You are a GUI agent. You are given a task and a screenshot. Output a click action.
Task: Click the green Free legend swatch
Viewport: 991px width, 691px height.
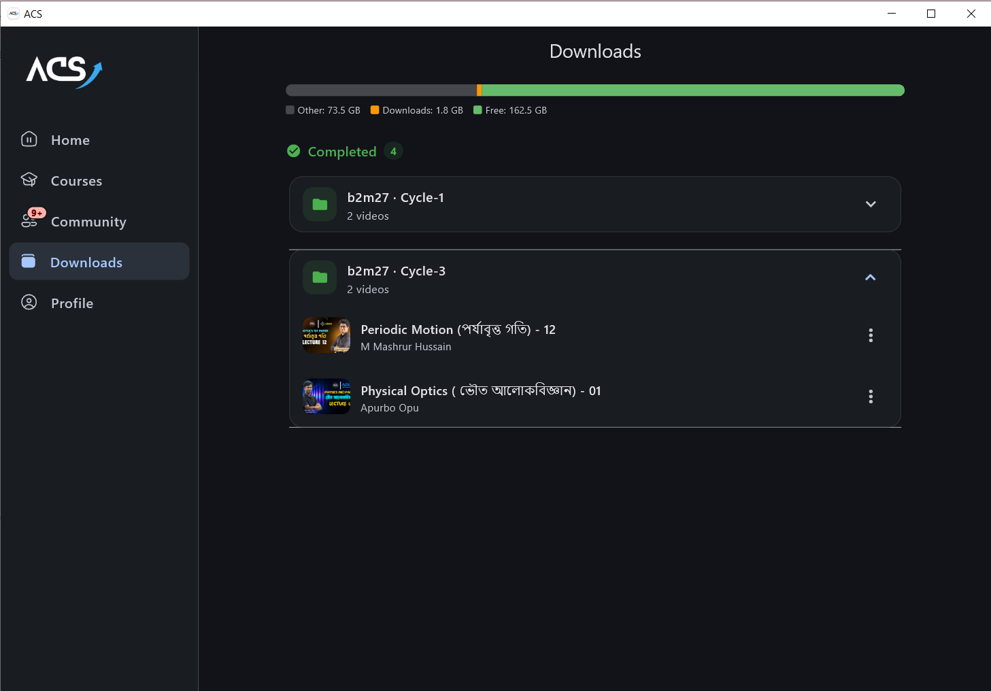click(477, 110)
